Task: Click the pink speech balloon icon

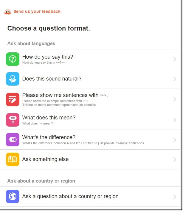Action: [x=13, y=120]
